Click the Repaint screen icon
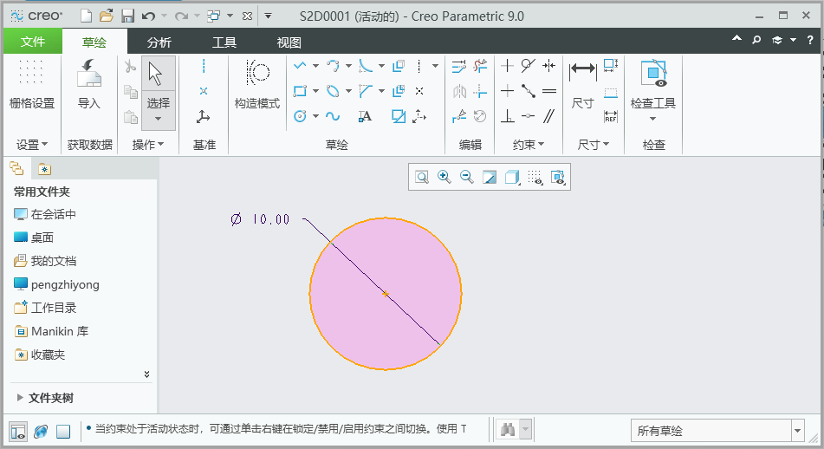Screen dimensions: 824x449 (490, 177)
